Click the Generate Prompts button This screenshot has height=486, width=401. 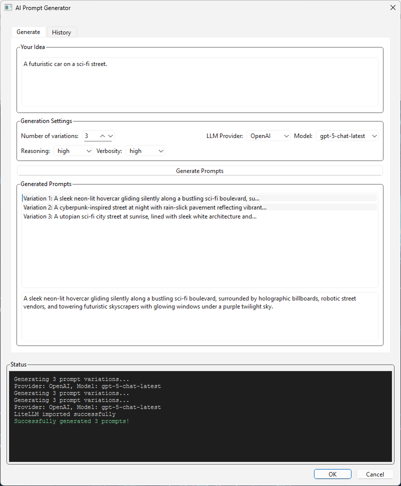(199, 170)
